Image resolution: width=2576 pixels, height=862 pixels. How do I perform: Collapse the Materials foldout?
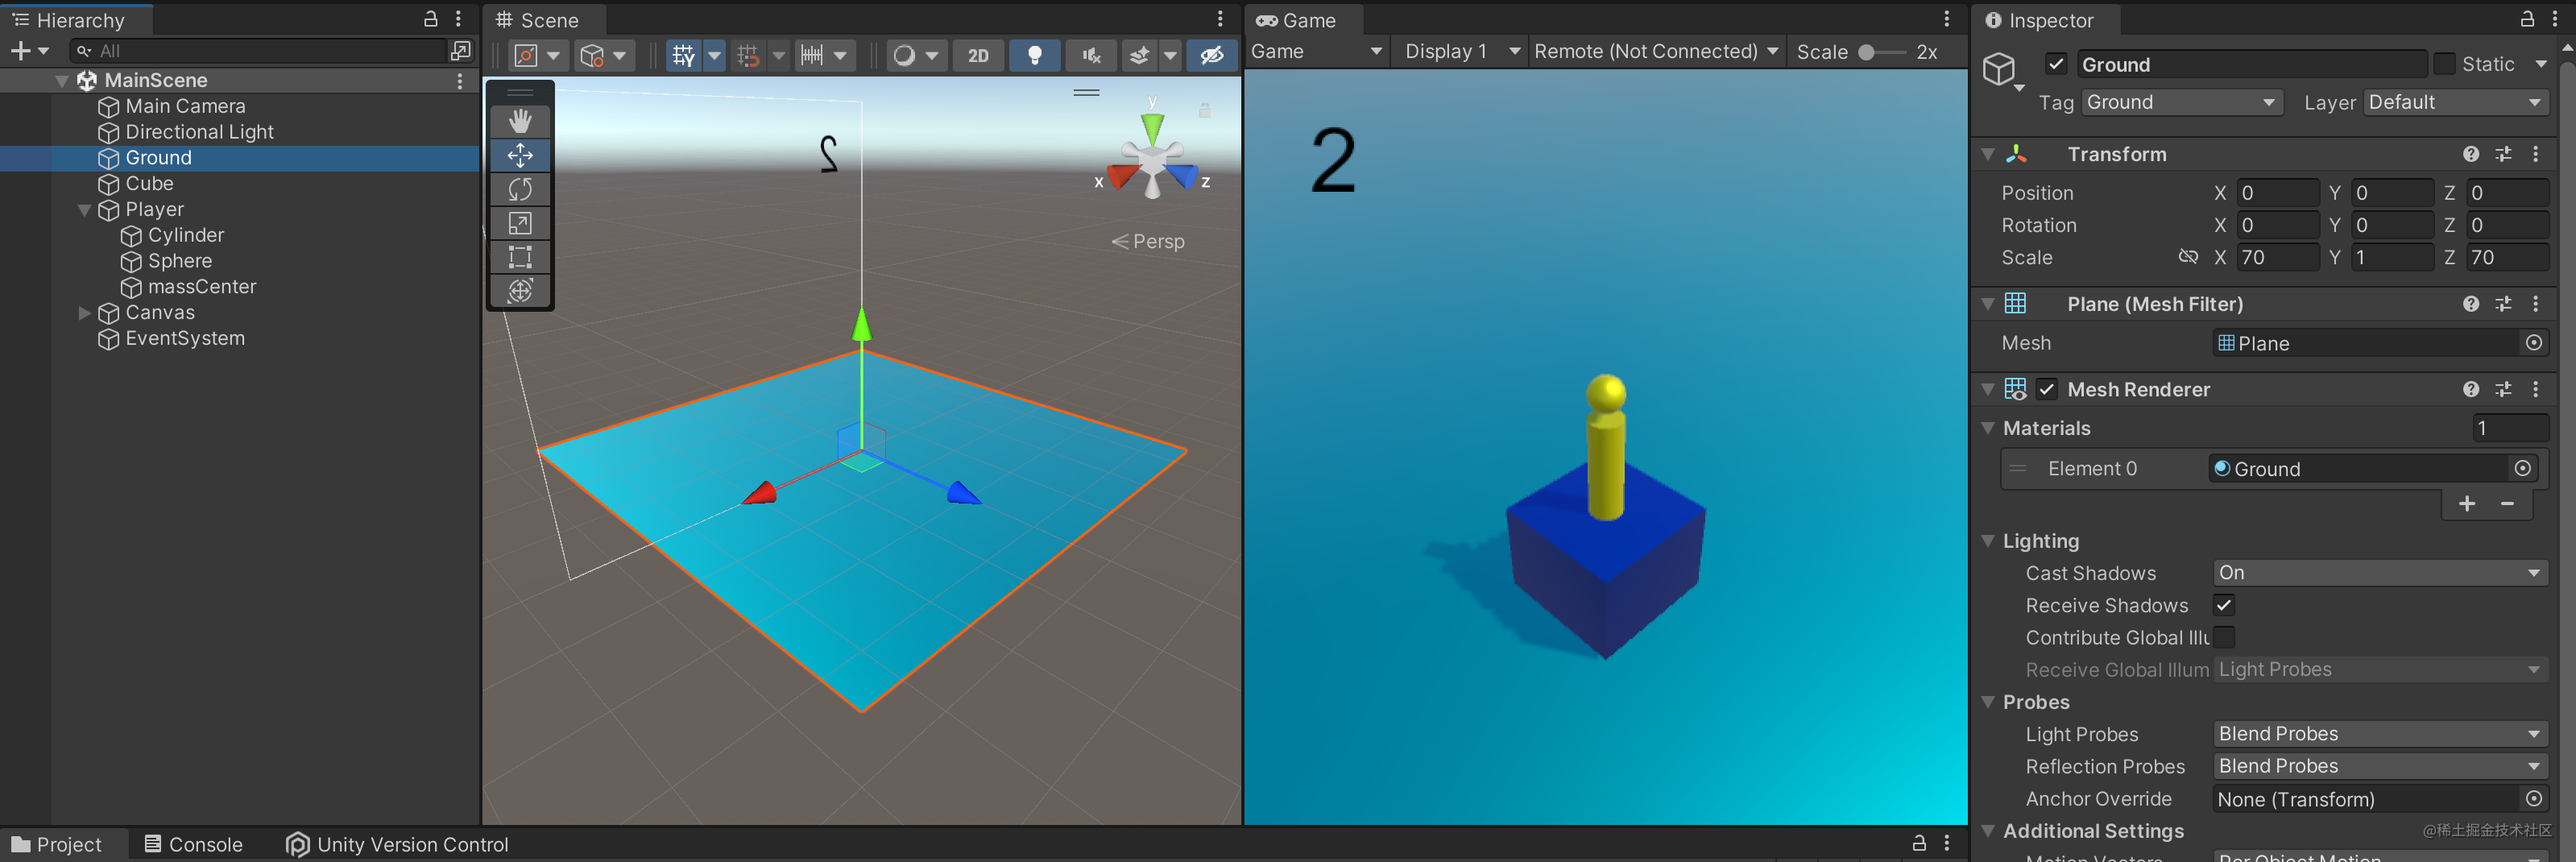[x=1988, y=428]
